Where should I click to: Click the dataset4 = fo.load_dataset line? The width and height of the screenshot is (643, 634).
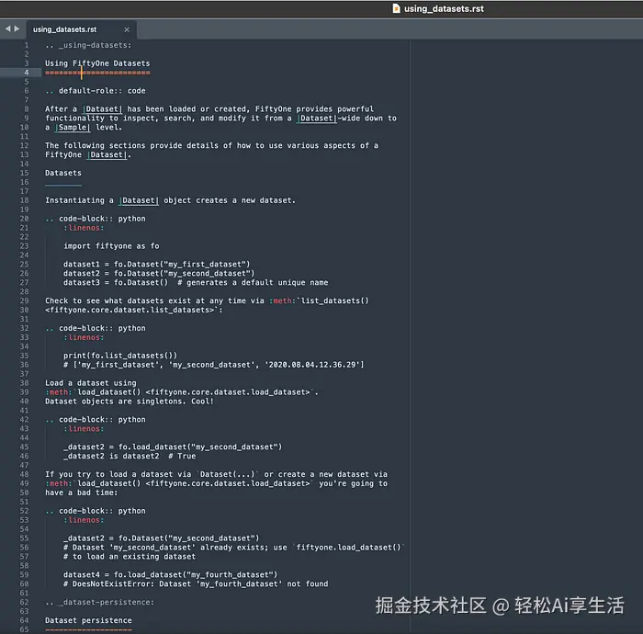tap(170, 574)
